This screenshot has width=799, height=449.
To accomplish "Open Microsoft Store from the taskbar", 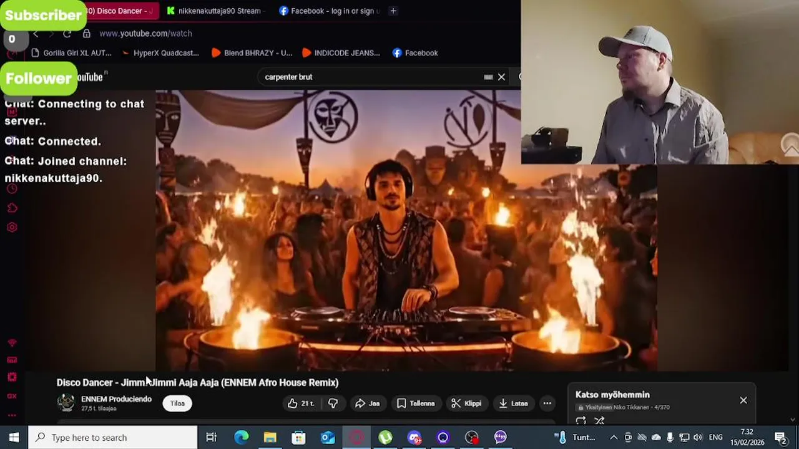I will [298, 437].
